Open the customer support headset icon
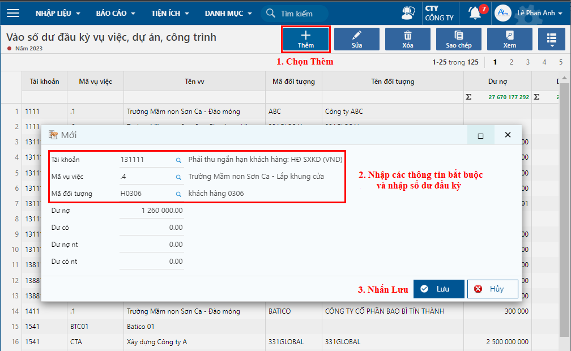Screen dimensions: 571x351 pos(408,13)
